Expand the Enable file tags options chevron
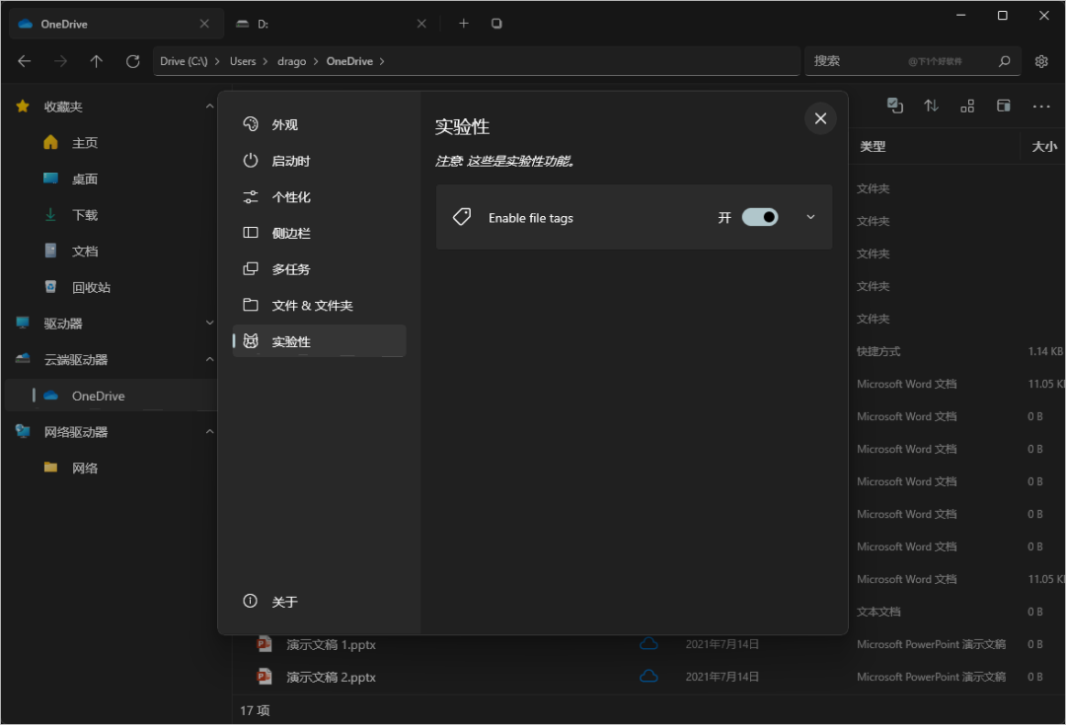1066x725 pixels. point(811,217)
